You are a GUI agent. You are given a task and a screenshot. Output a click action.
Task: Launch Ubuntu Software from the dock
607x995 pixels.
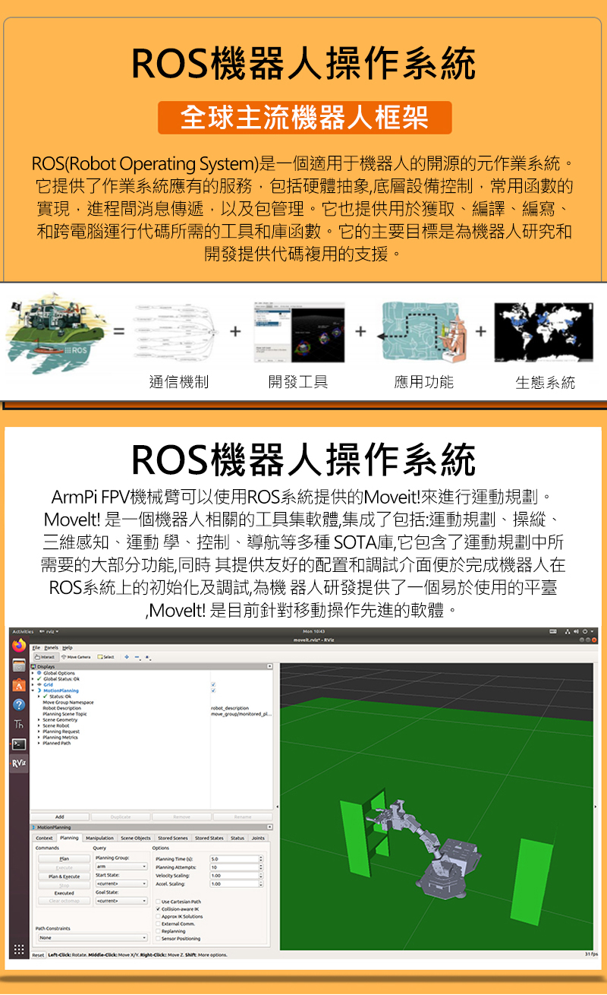point(19,685)
